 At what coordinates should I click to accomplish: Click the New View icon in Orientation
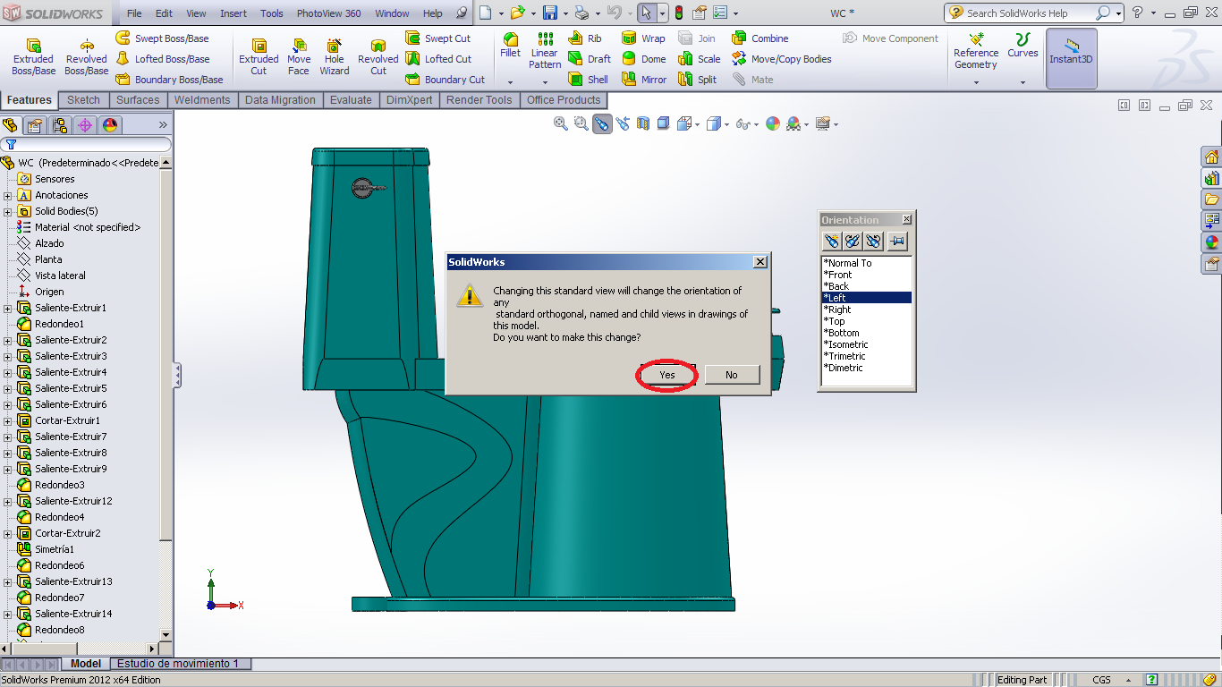(832, 241)
